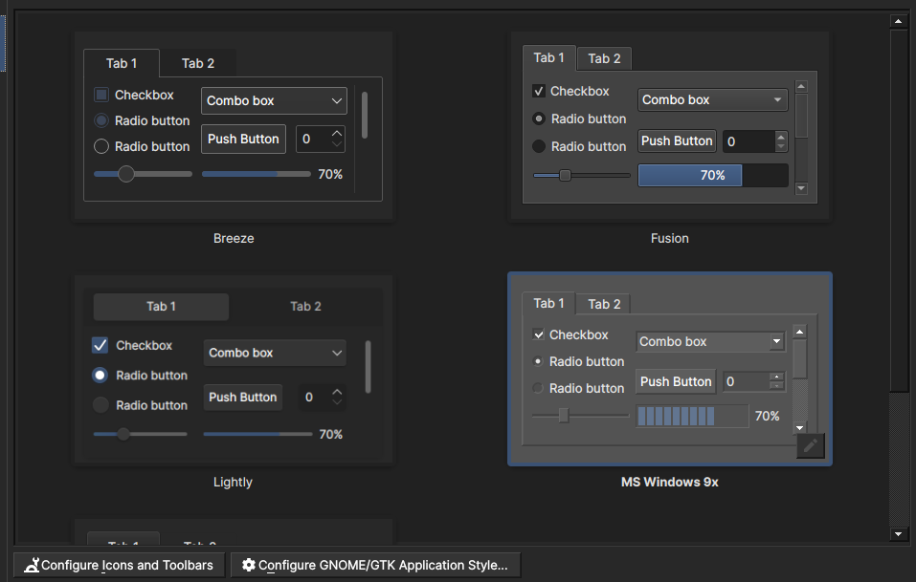Click Push Button in Fusion preview
The image size is (916, 582).
(677, 141)
